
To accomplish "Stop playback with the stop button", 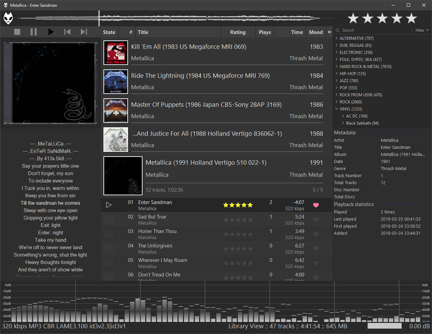I will click(x=17, y=32).
